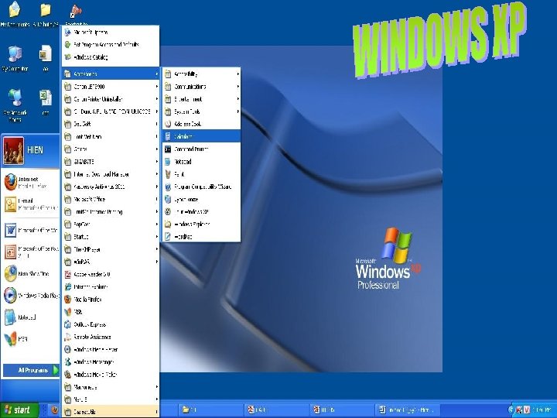Click the desktop shortcut icon with arrow overlay
The height and width of the screenshot is (418, 557).
(76, 11)
